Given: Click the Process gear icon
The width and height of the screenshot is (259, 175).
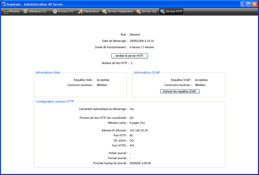Looking at the screenshot, I should point(55,11).
